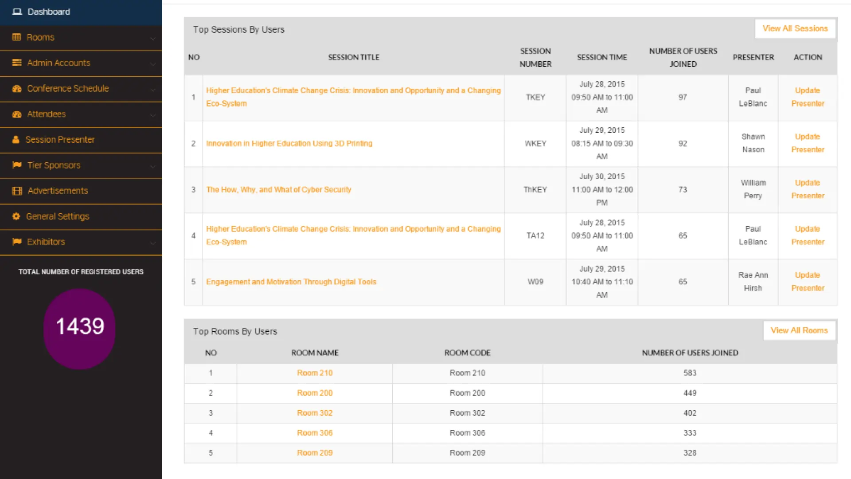The height and width of the screenshot is (479, 851).
Task: Open the Conference Schedule menu item
Action: 81,89
